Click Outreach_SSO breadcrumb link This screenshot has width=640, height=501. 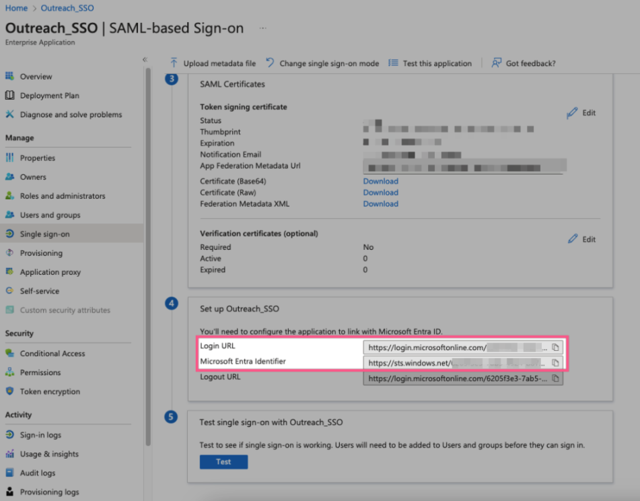pyautogui.click(x=67, y=8)
